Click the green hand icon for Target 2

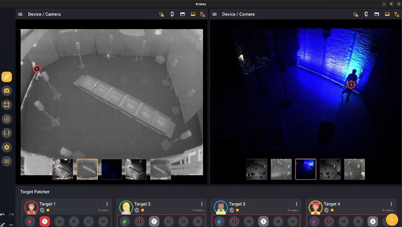coord(126,222)
